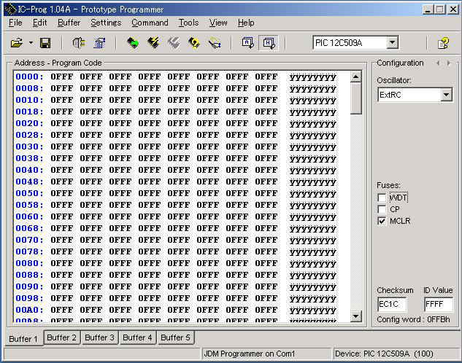Open the Command menu
Screen dimensions: 462x363
(150, 23)
